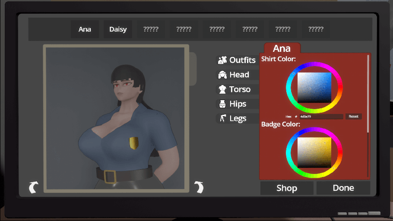
Task: Rotate character right with curved arrow
Action: 199,187
